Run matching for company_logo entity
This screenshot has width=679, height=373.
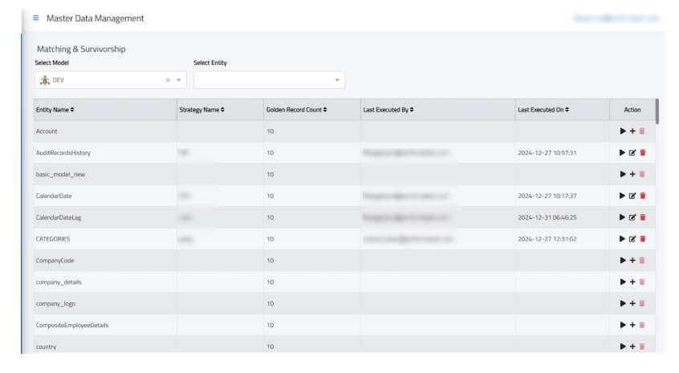click(622, 304)
